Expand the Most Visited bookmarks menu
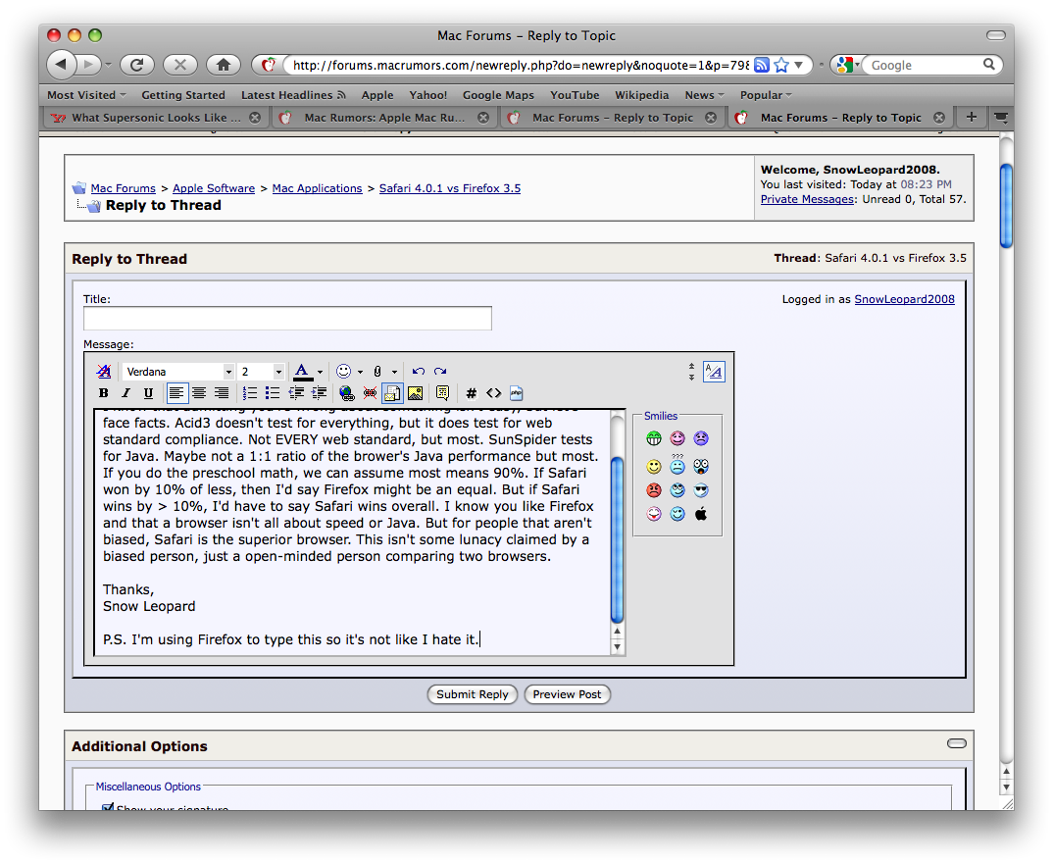The image size is (1053, 864). click(86, 95)
